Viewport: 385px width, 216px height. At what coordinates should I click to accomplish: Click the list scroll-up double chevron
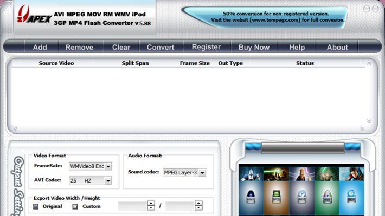(369, 63)
